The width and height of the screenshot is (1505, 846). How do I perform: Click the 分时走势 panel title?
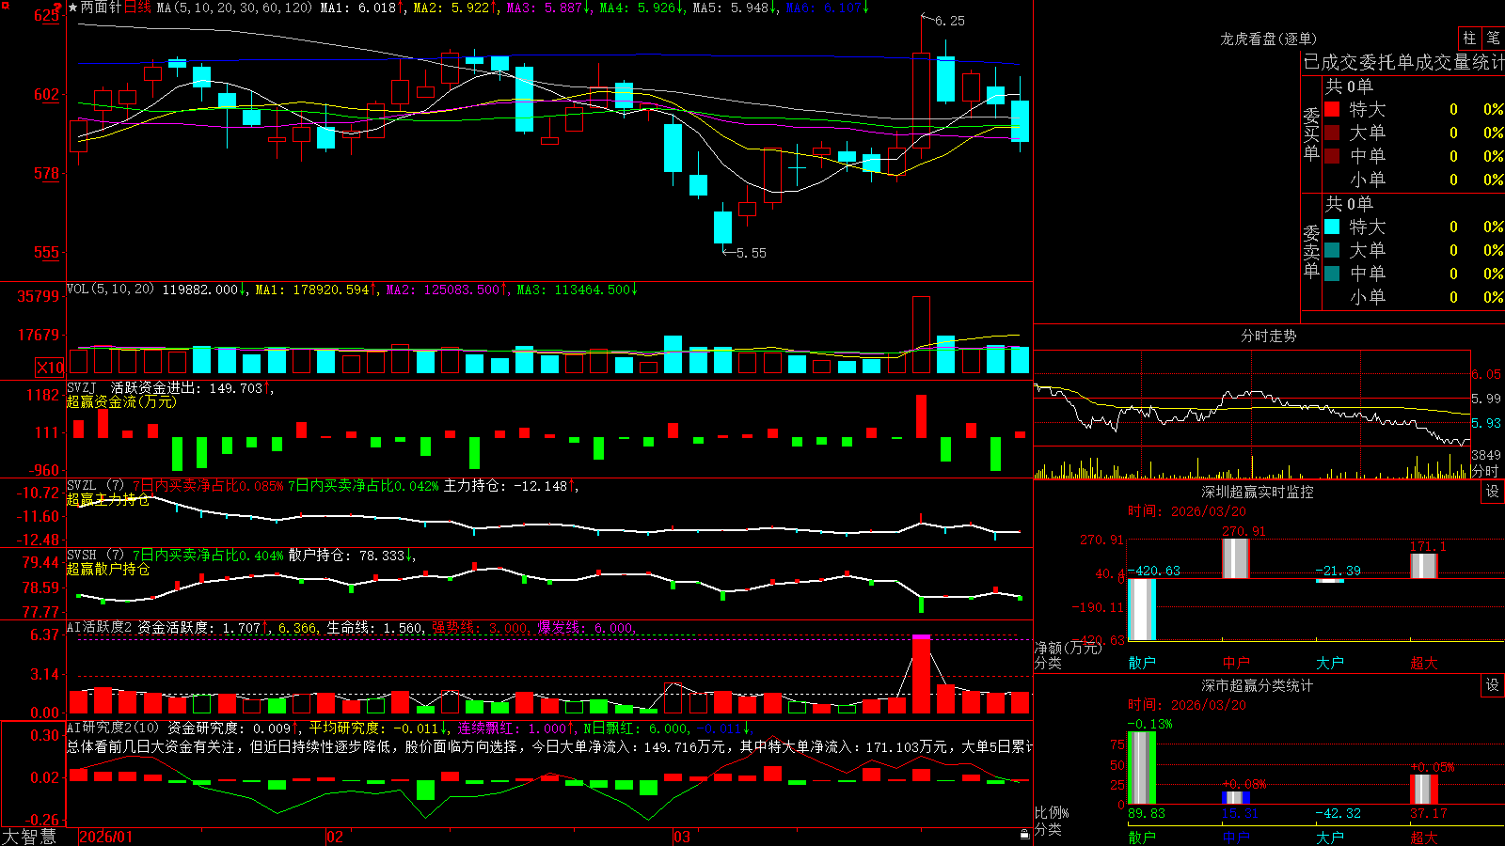pyautogui.click(x=1268, y=336)
